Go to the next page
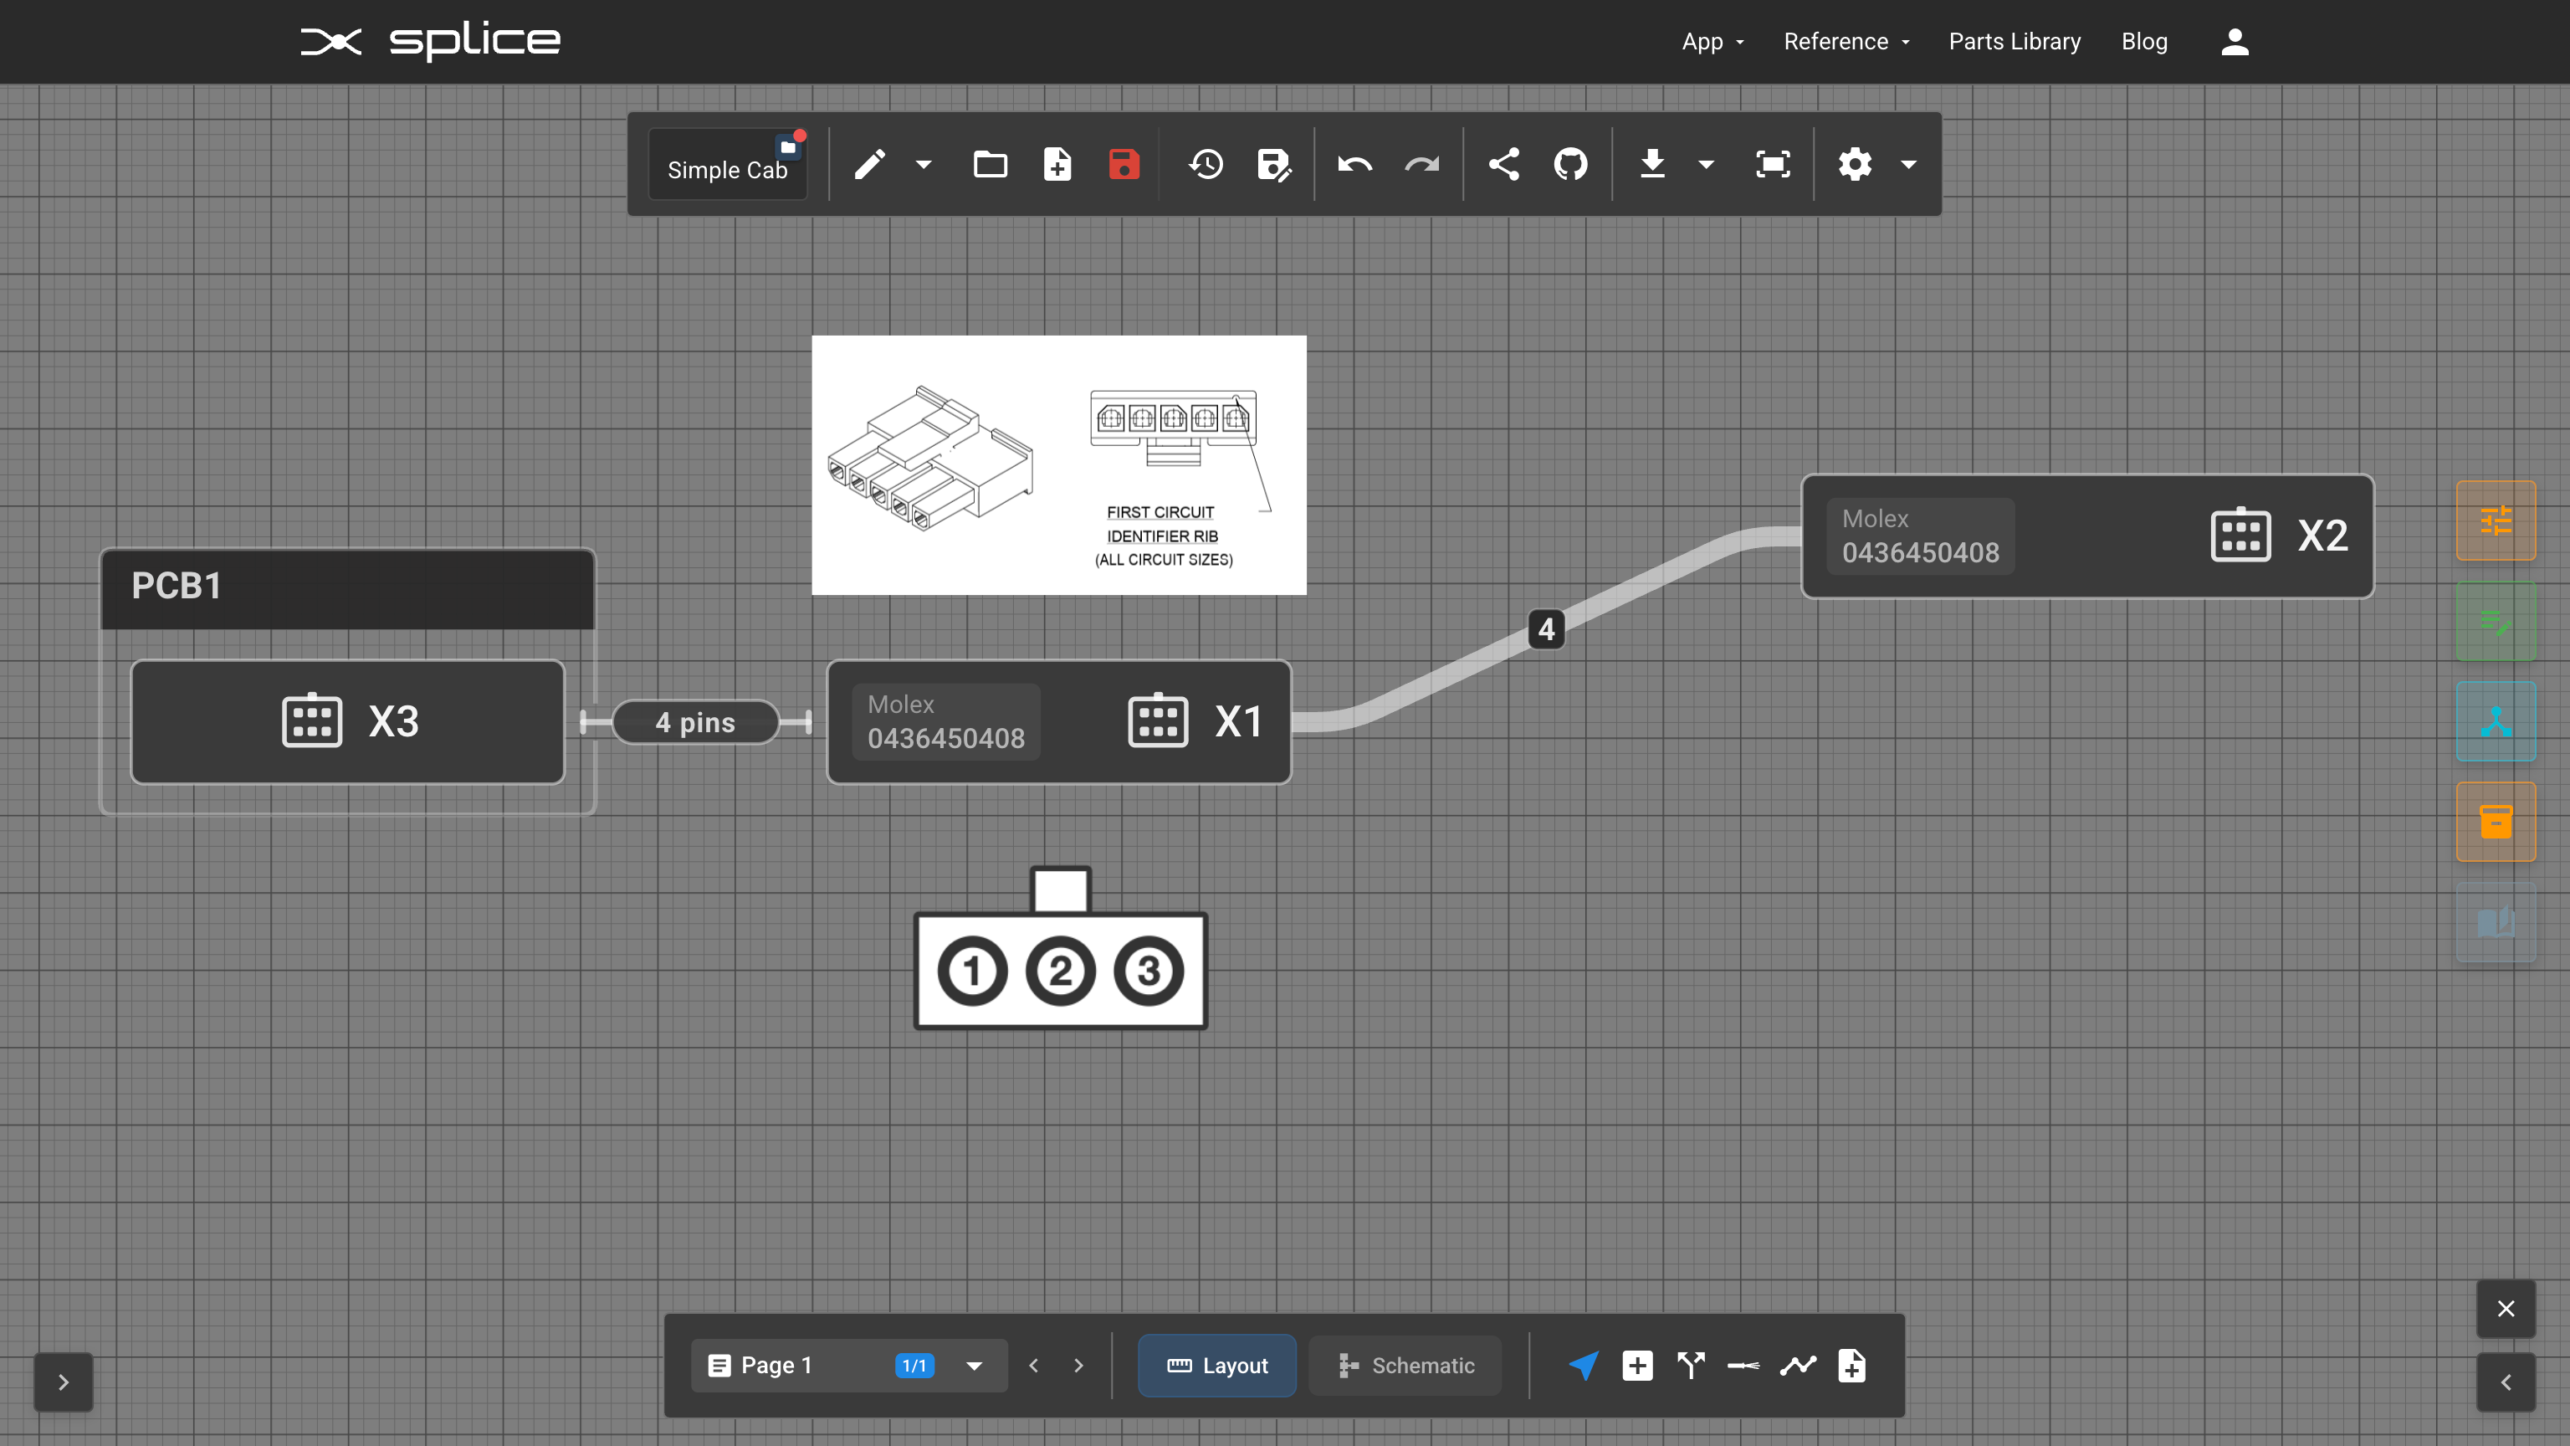Image resolution: width=2570 pixels, height=1446 pixels. pyautogui.click(x=1078, y=1365)
